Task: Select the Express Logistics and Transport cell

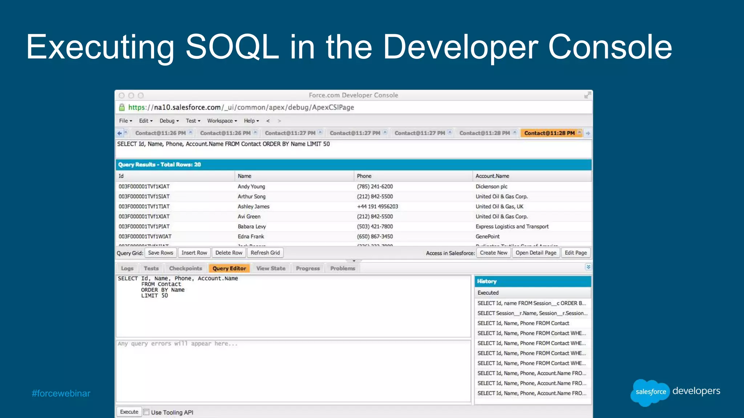Action: pyautogui.click(x=512, y=226)
